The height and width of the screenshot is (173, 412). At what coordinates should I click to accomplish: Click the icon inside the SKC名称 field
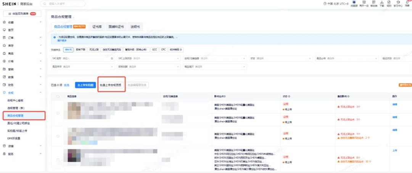112,58
